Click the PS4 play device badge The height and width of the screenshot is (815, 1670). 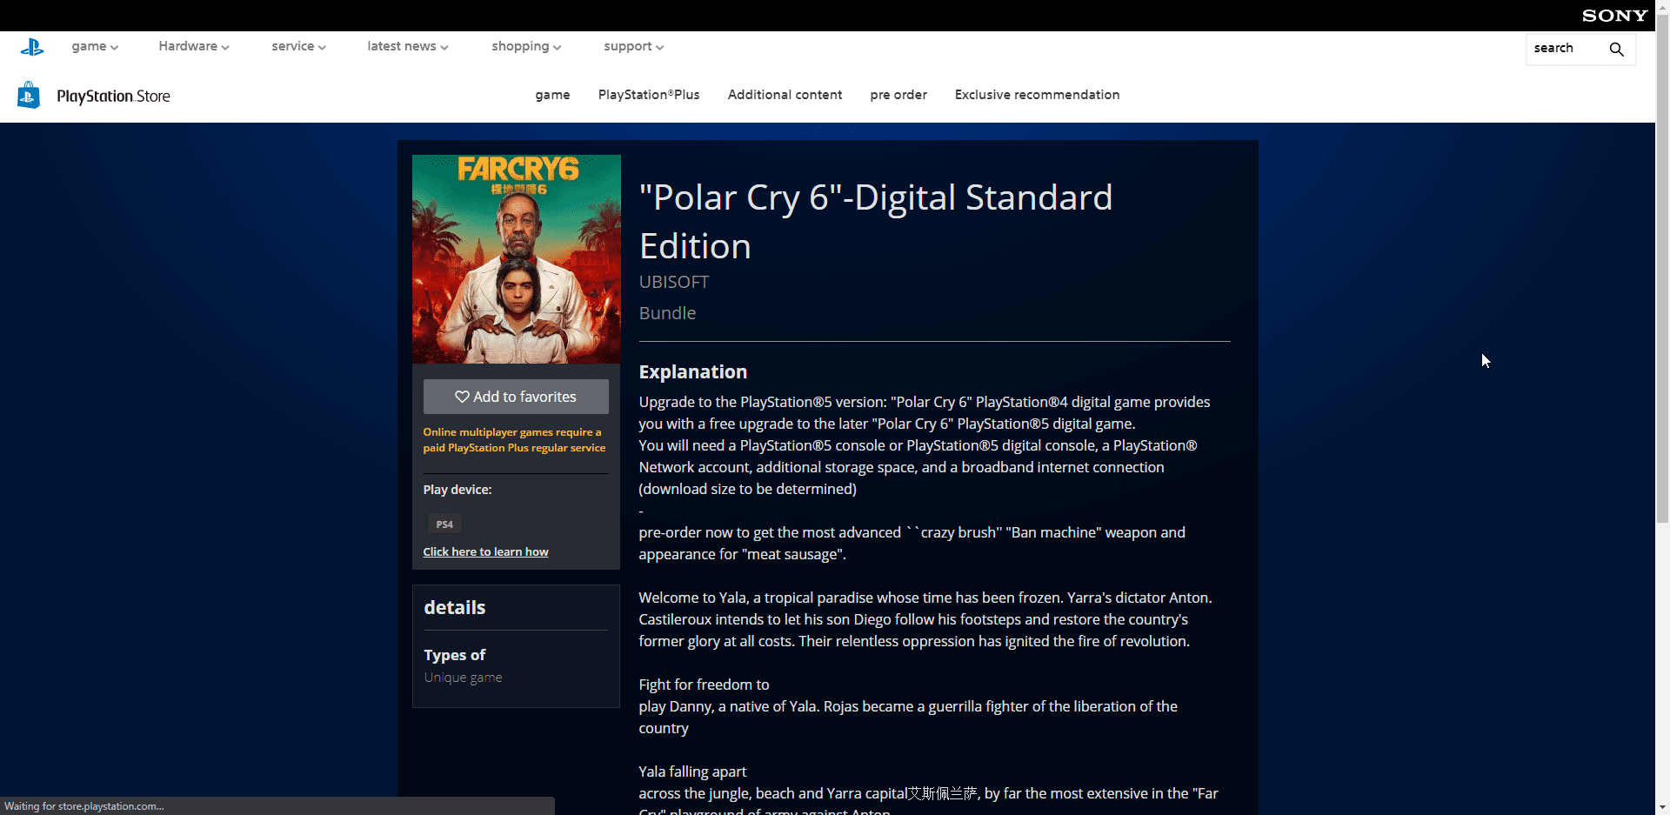tap(444, 524)
